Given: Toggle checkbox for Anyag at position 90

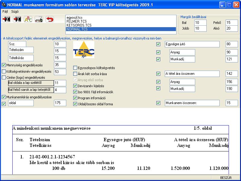Looking at the screenshot, I should (158, 52).
